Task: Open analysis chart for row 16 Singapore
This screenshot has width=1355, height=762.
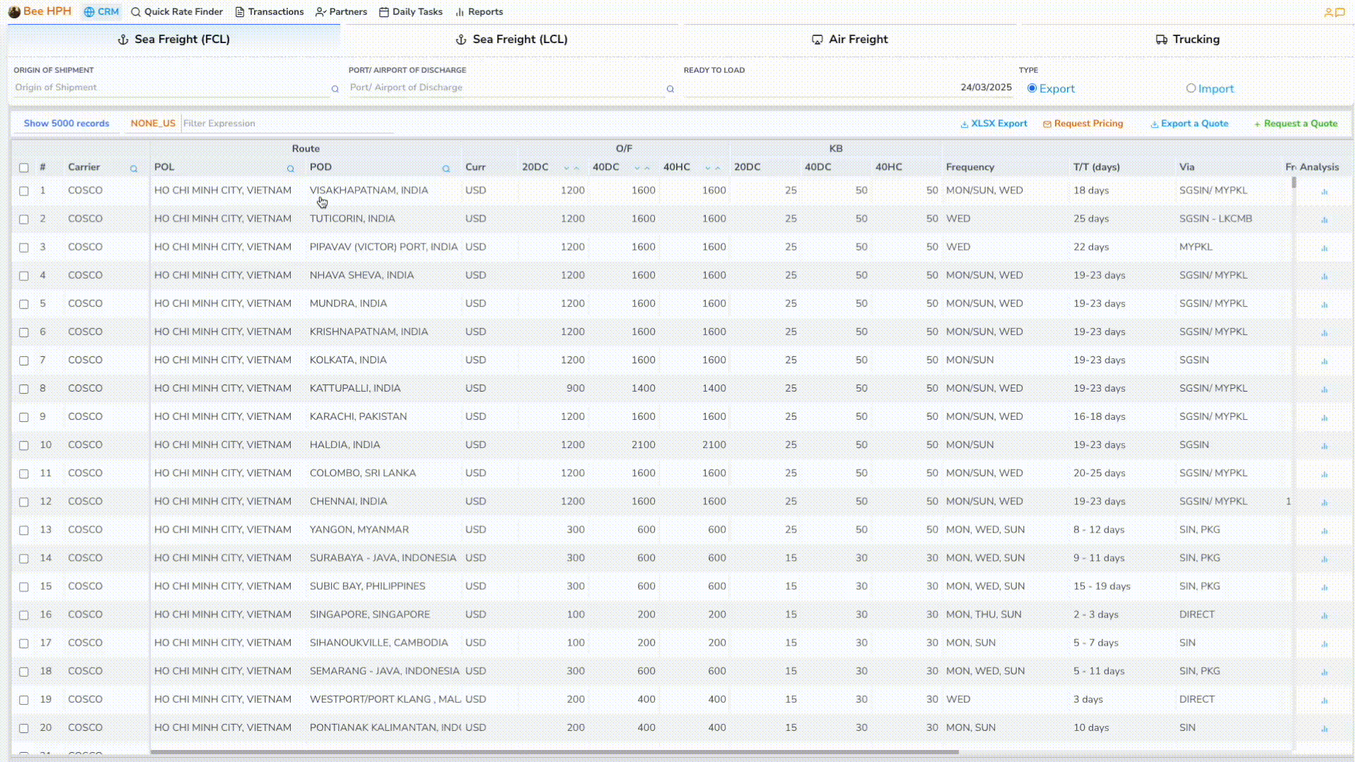Action: click(x=1325, y=615)
